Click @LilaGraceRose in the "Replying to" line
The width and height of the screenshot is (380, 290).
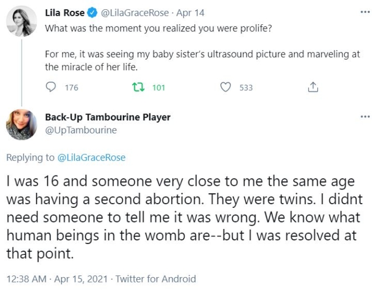91,158
